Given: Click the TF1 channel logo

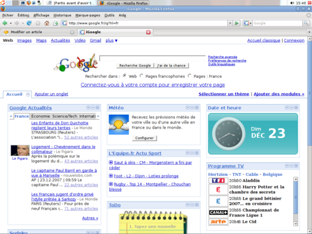Looking at the screenshot, I should [x=218, y=180].
